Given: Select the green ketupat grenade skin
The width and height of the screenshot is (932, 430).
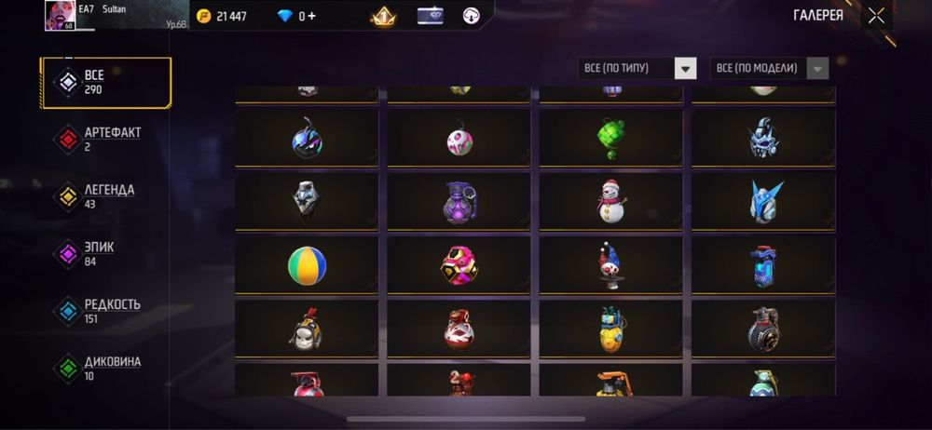Looking at the screenshot, I should 611,139.
